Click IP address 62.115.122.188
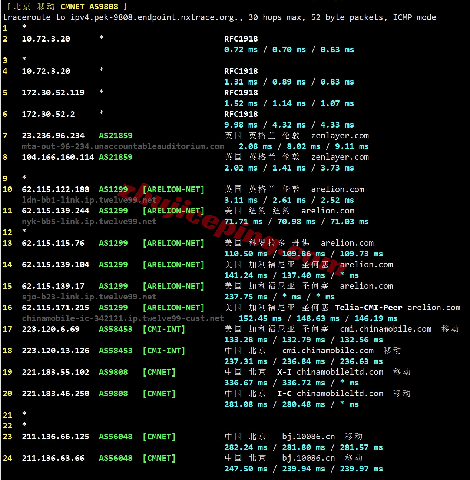Image resolution: width=470 pixels, height=480 pixels. pyautogui.click(x=56, y=189)
